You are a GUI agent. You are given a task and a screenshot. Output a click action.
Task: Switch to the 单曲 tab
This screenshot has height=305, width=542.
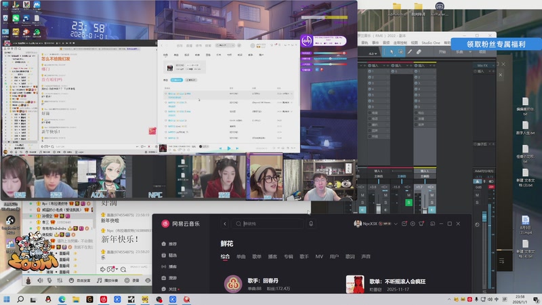[241, 257]
